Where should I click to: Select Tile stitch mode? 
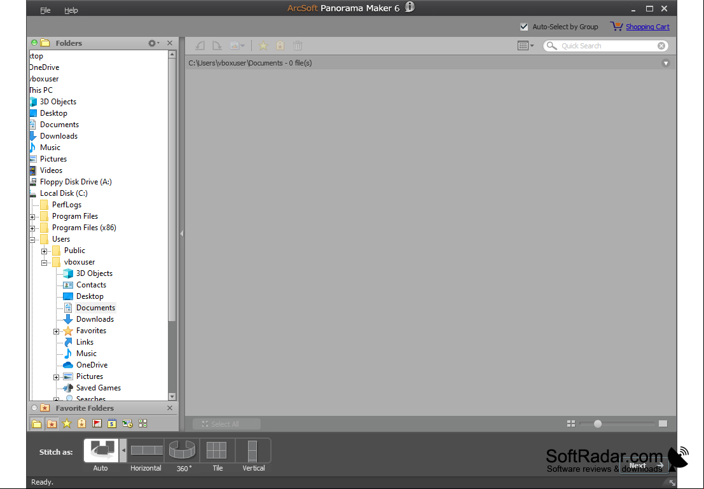tap(217, 450)
